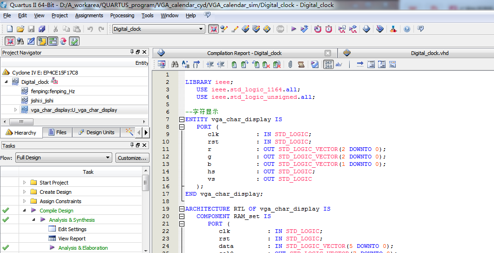Click the Customize... button

pos(132,157)
